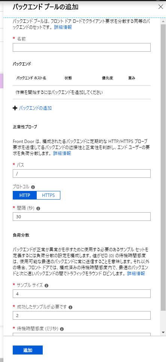Open 詳細情報 link under 正常性プローブ
Screen dimensions: 166x362
click(62, 153)
